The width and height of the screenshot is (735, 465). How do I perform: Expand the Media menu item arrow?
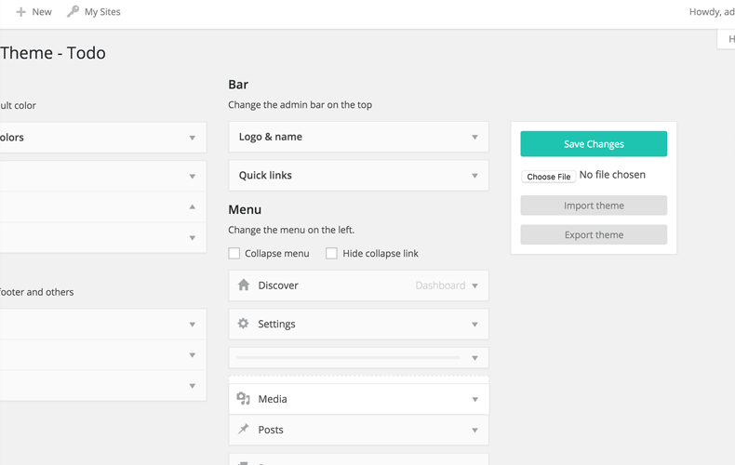click(x=474, y=399)
